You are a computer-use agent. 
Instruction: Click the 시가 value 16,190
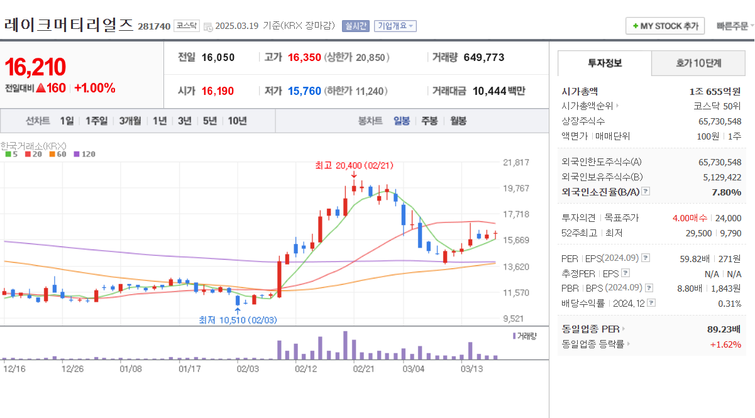pos(218,91)
